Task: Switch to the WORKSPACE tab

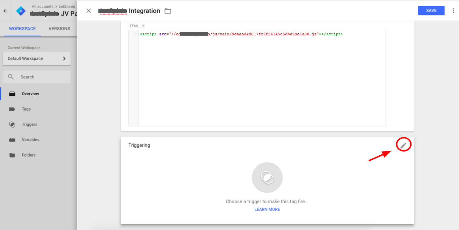Action: [x=22, y=29]
